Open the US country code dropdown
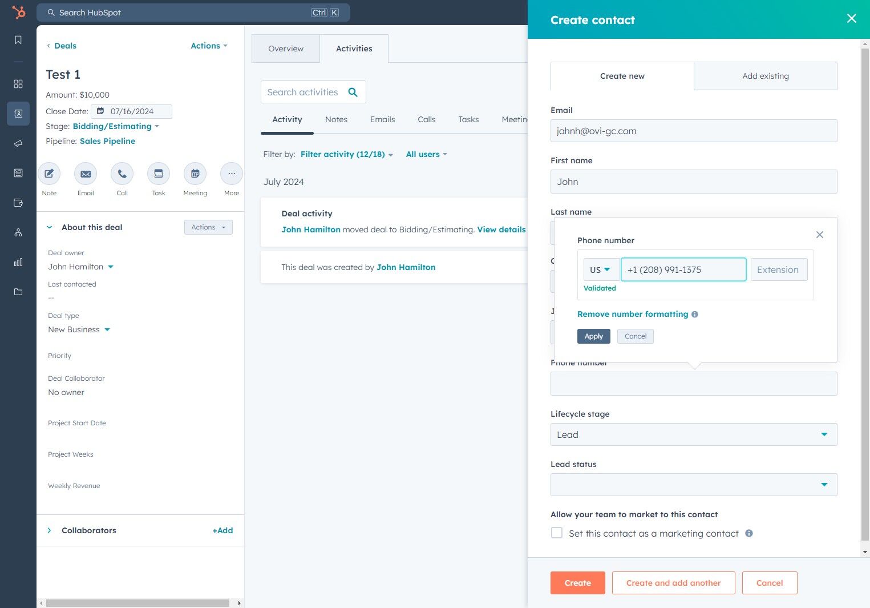 pos(601,269)
